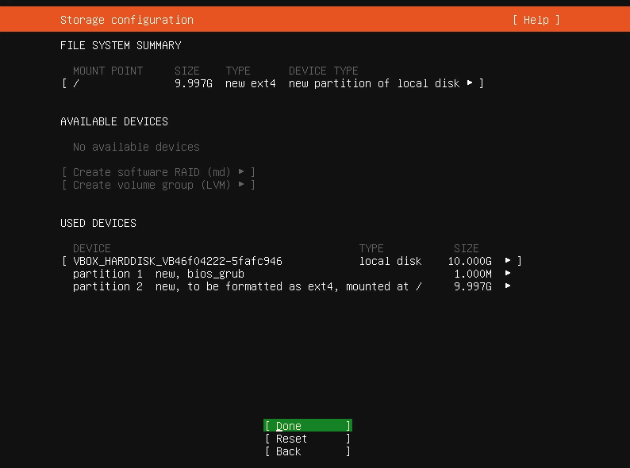Select partition 1 new, bios_grub row

point(292,274)
